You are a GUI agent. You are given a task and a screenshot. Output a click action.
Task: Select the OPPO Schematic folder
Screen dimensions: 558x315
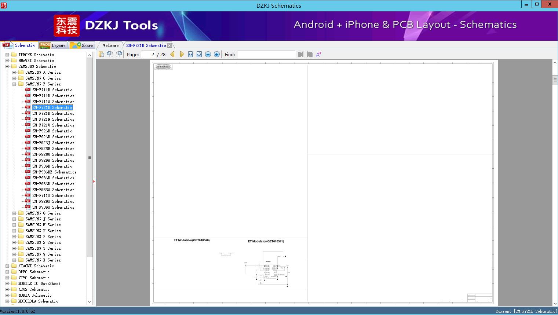(34, 272)
